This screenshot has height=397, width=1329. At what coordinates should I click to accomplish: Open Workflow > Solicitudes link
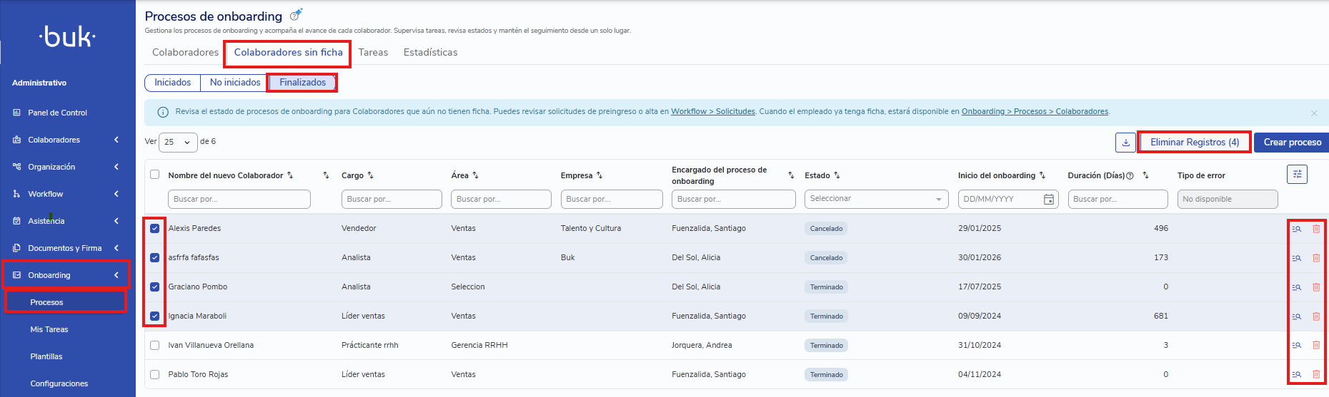[713, 112]
